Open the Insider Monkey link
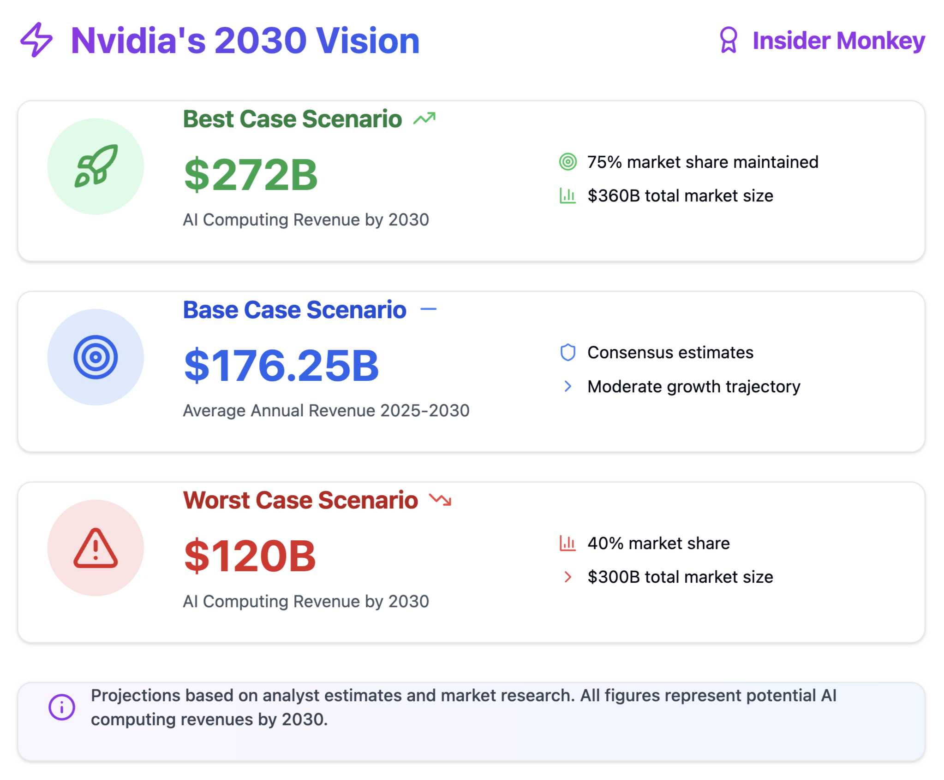Viewport: 944px width, 780px height. click(838, 41)
